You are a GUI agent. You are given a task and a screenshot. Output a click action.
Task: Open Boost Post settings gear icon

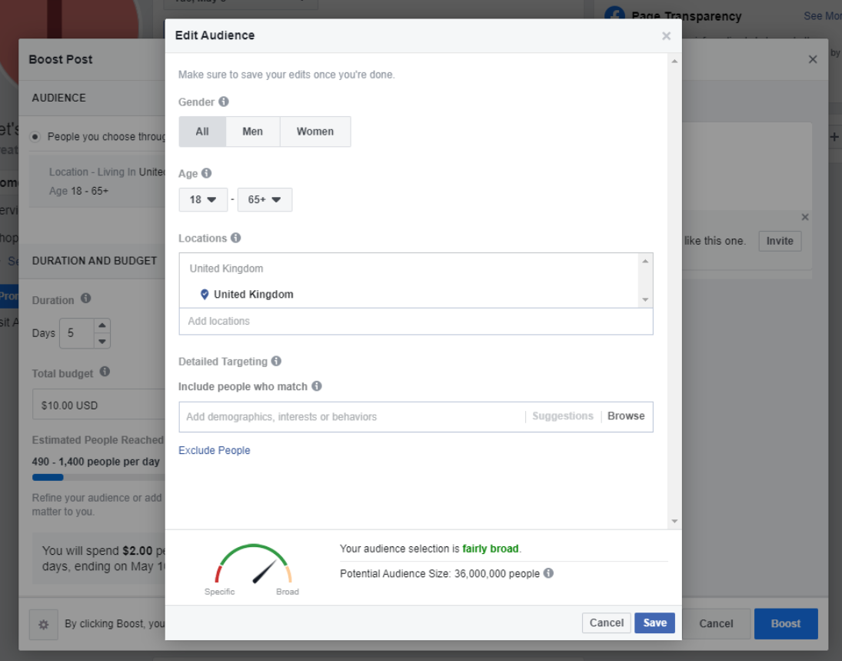43,624
